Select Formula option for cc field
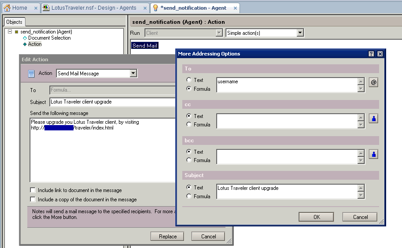Viewport: 402px width, 248px height. coord(189,124)
